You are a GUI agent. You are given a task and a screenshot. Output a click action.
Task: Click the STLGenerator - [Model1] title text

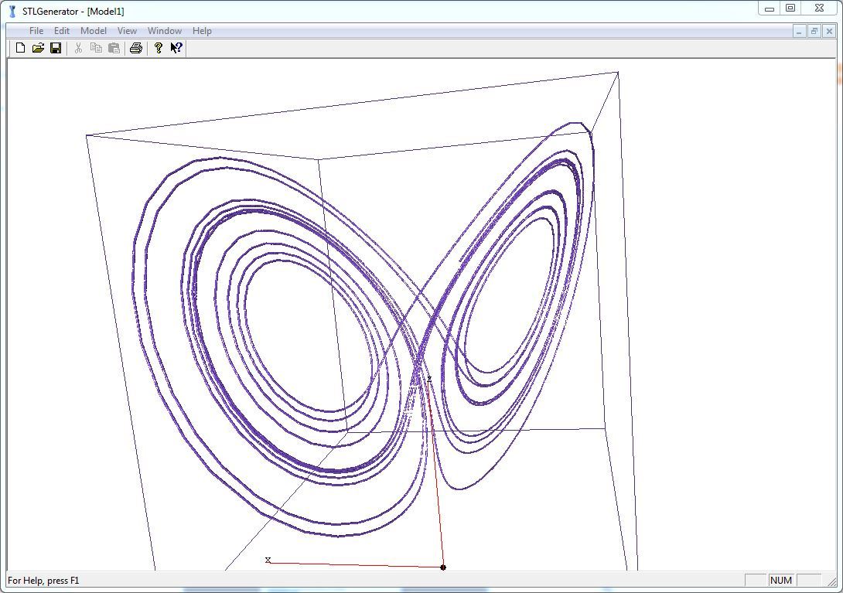click(x=73, y=12)
